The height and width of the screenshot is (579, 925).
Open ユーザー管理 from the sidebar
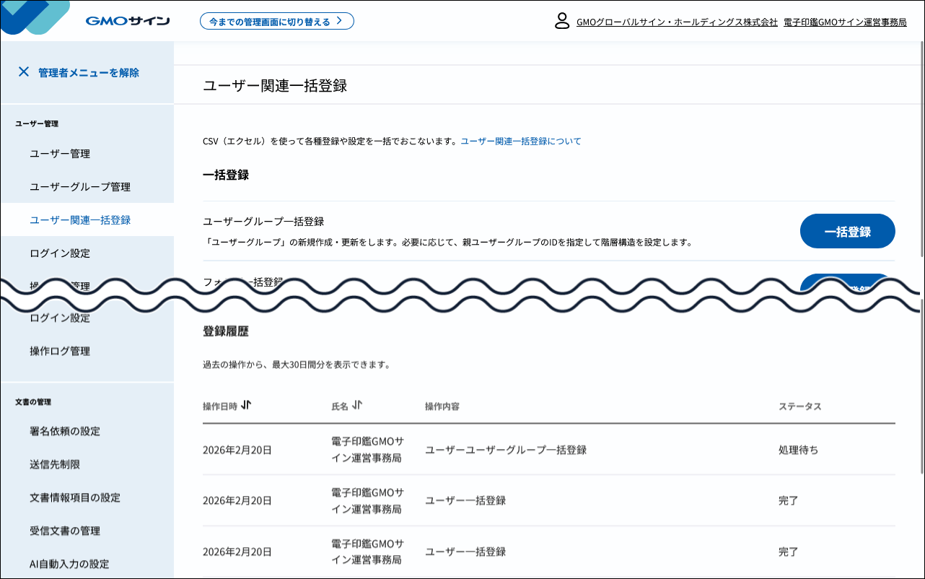coord(56,153)
